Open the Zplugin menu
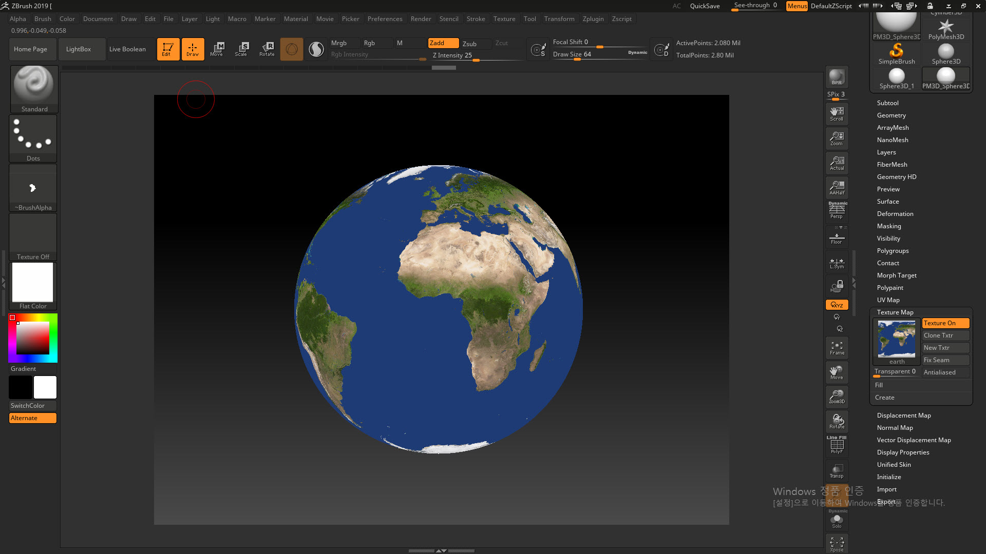Screen dimensions: 986x554 [x=593, y=19]
